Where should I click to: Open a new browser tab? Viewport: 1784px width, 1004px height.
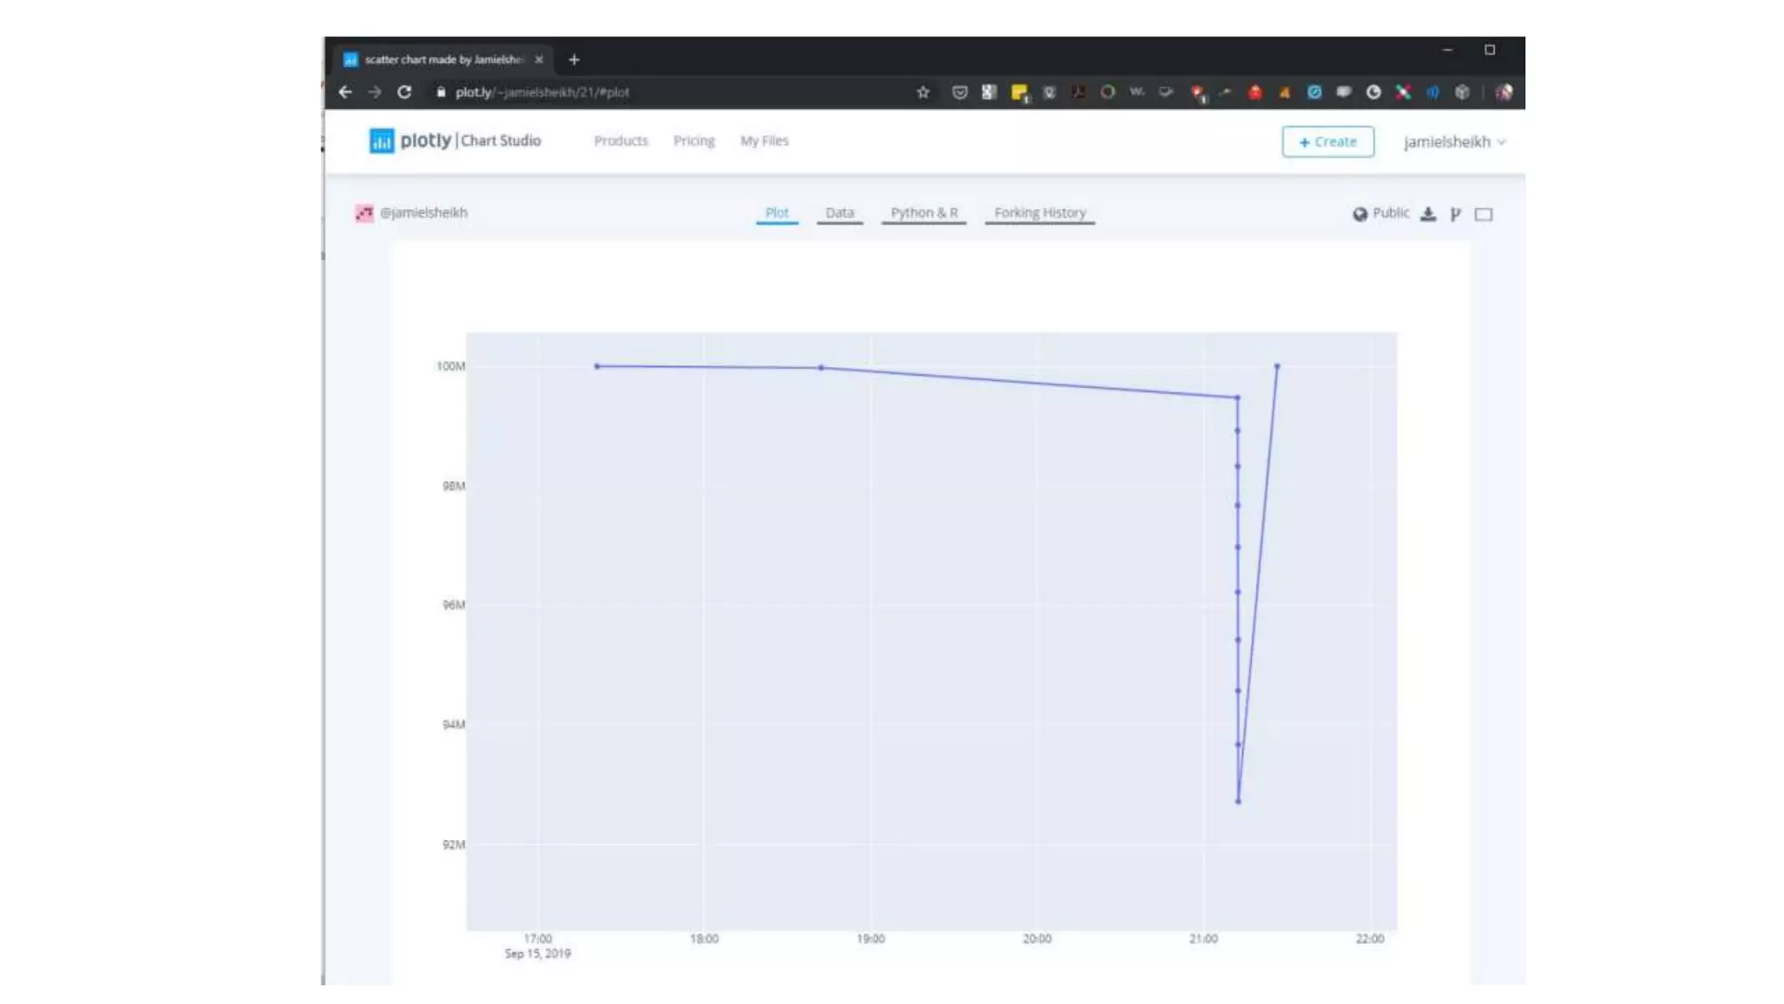point(574,60)
